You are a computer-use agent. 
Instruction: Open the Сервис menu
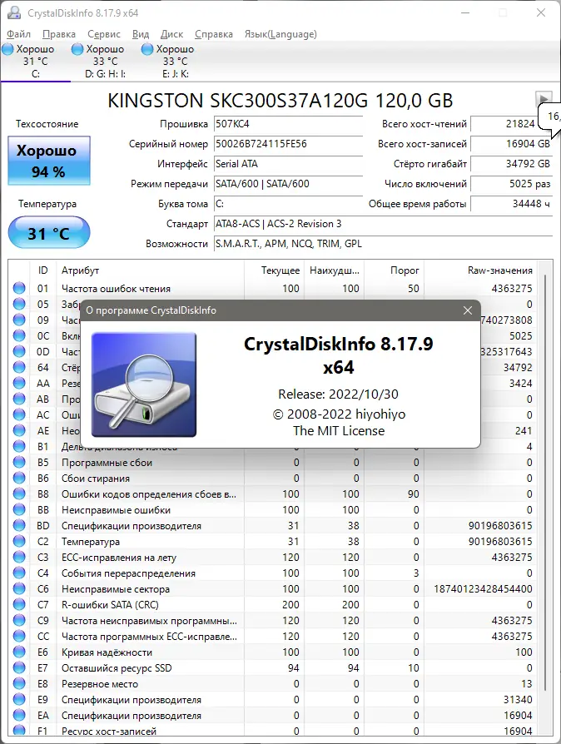(104, 34)
